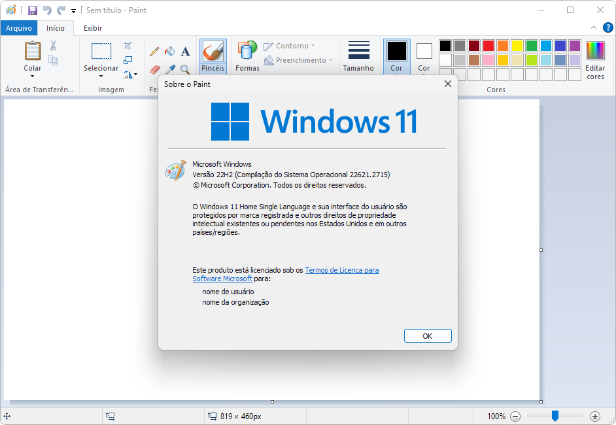Image resolution: width=616 pixels, height=425 pixels.
Task: Select the Text A tool
Action: tap(185, 51)
